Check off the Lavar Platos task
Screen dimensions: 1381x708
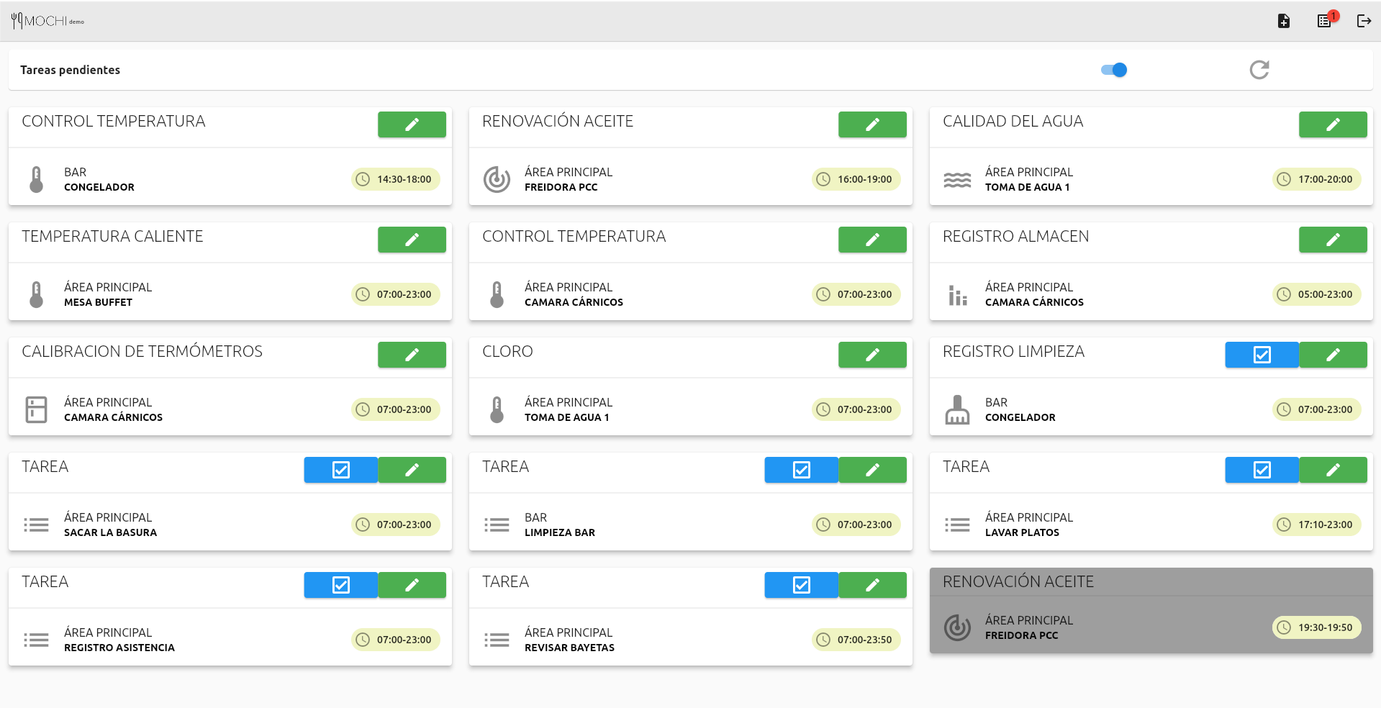[1262, 470]
